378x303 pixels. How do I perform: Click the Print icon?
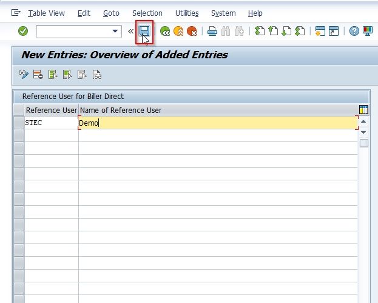(212, 31)
